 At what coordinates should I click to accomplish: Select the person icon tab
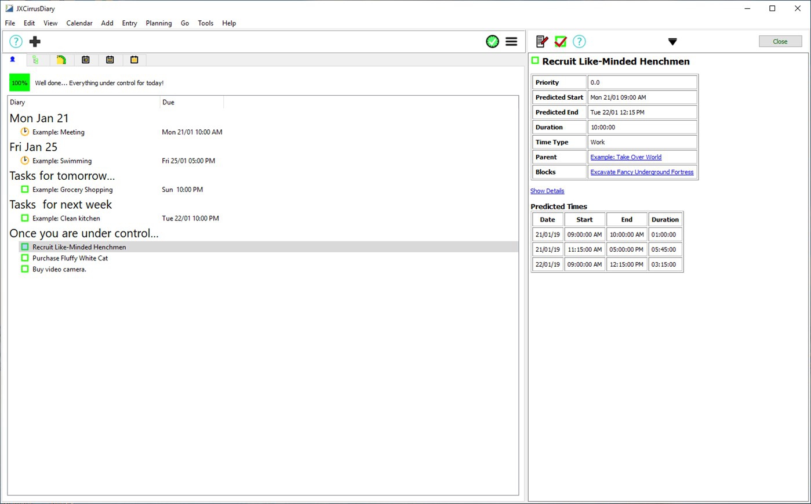pyautogui.click(x=12, y=60)
